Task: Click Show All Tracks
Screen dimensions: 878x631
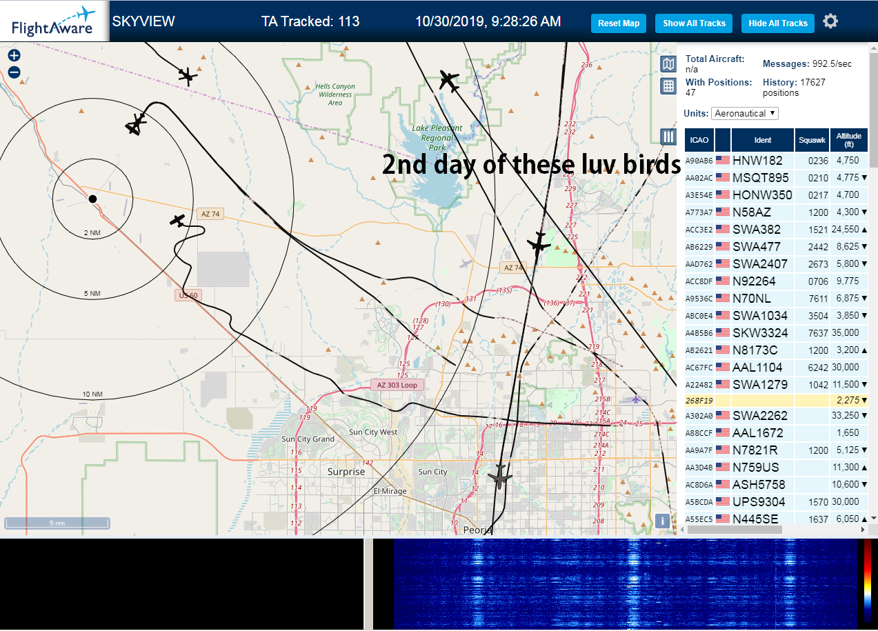Action: (694, 23)
